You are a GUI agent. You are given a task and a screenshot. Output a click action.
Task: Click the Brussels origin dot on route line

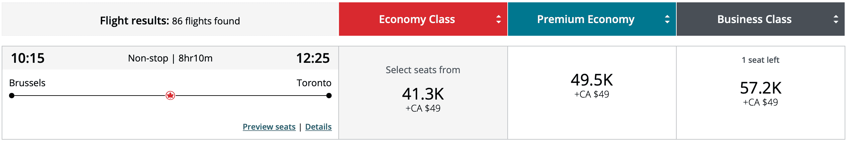[x=12, y=96]
